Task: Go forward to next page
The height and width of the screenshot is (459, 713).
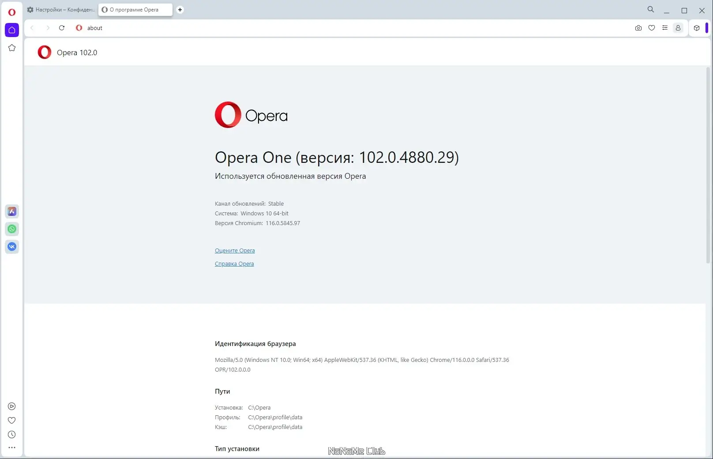Action: pos(48,28)
